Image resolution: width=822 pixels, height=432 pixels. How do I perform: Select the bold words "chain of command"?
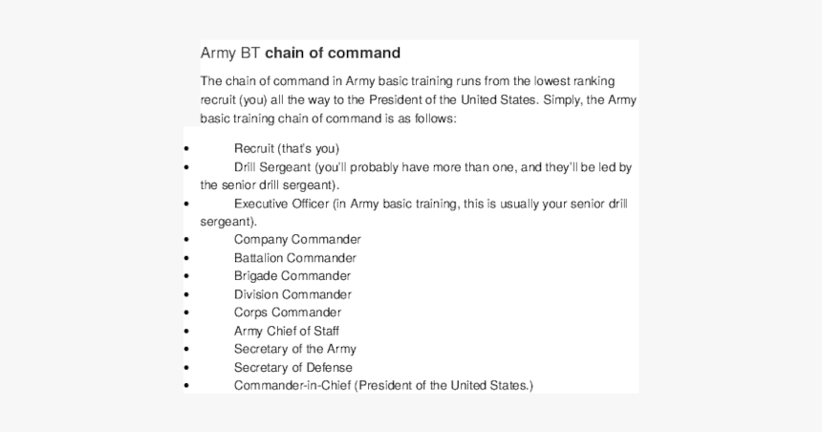click(333, 54)
